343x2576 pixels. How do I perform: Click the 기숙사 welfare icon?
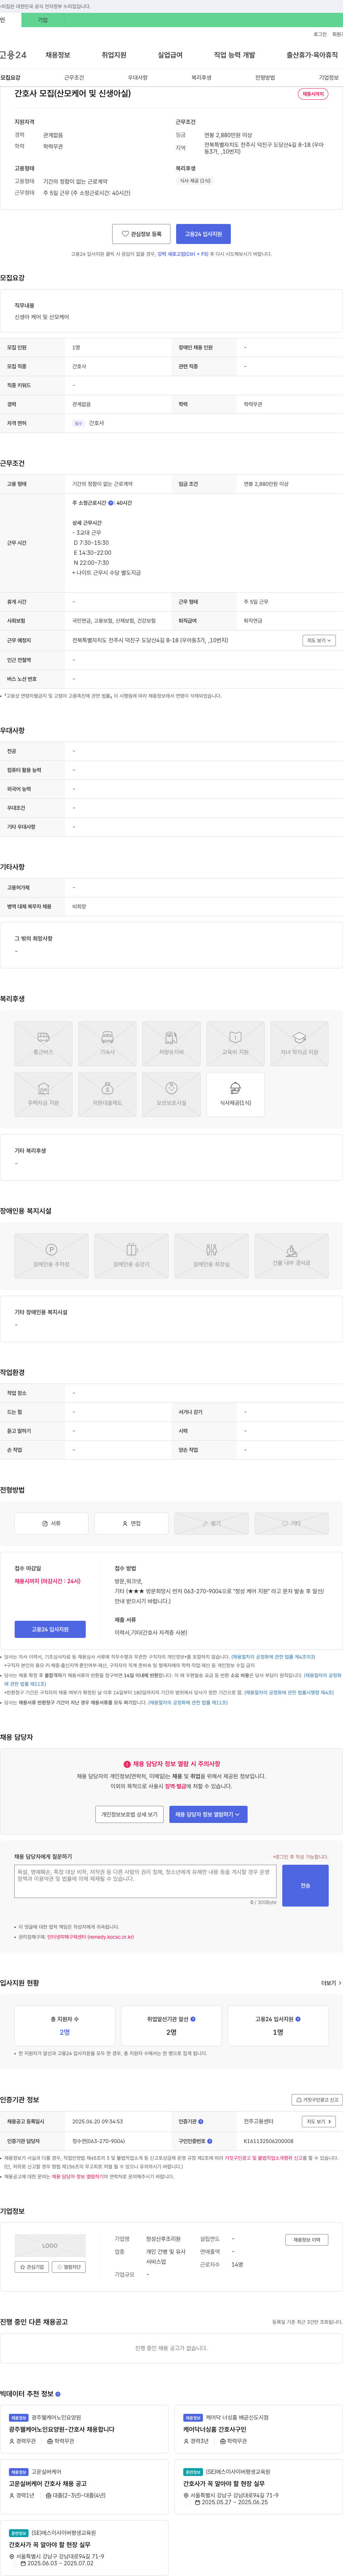click(107, 1043)
